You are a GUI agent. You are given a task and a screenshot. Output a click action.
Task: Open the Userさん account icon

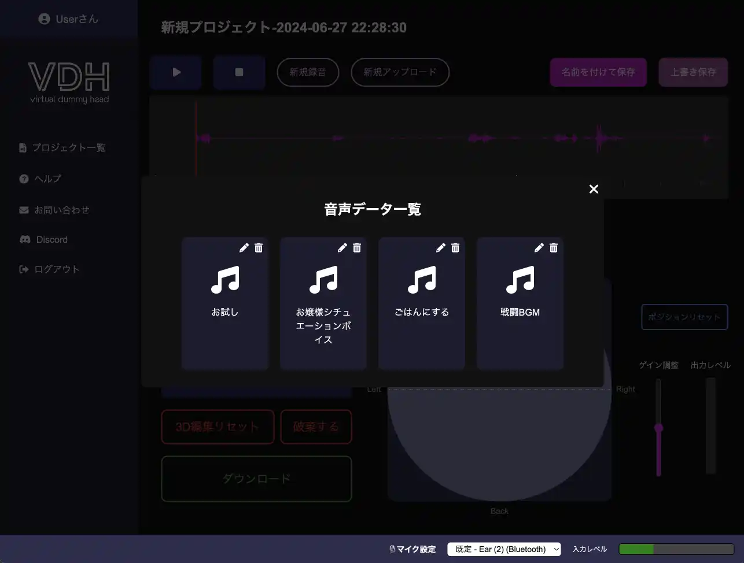44,19
